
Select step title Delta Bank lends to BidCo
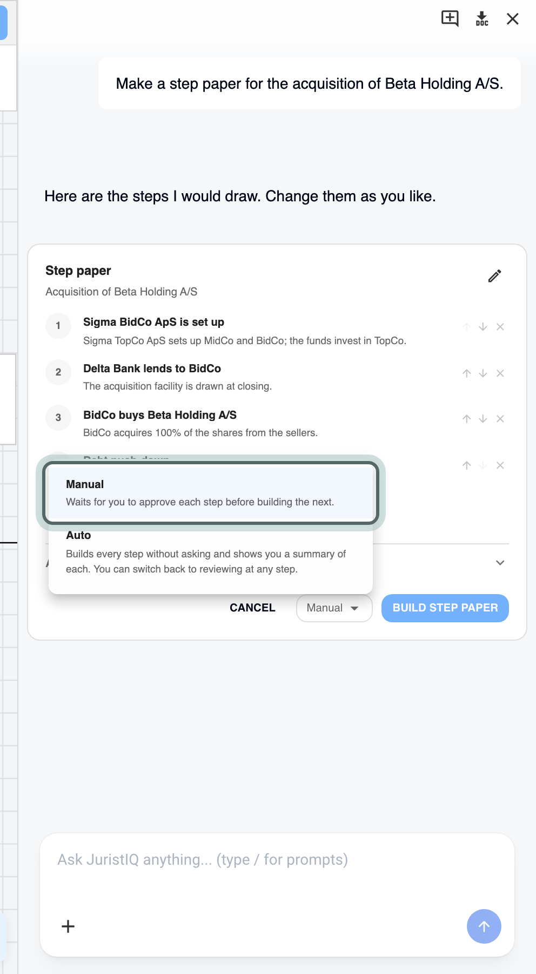(x=152, y=368)
